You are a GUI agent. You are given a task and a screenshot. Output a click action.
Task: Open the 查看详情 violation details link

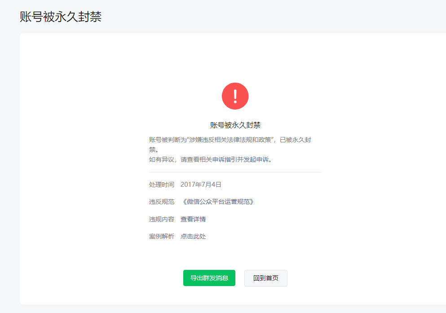tap(193, 219)
